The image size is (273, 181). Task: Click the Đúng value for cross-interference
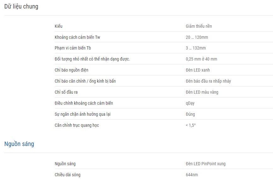point(190,114)
